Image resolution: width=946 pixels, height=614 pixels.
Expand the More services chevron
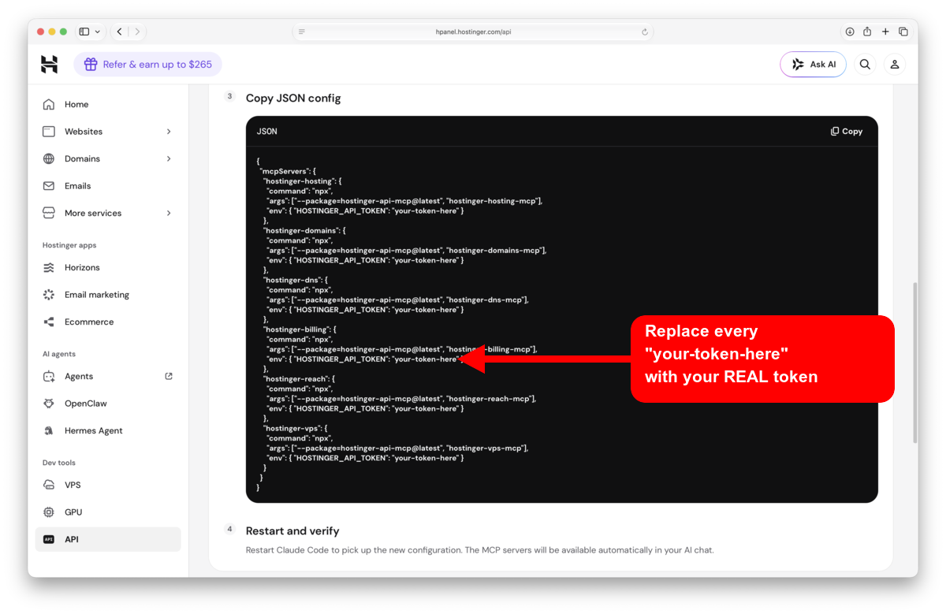tap(169, 213)
